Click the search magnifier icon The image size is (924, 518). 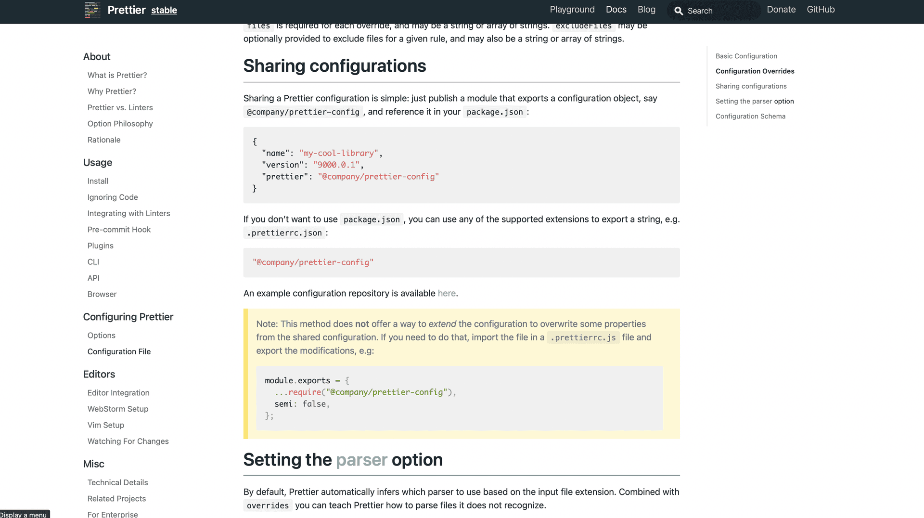tap(679, 11)
